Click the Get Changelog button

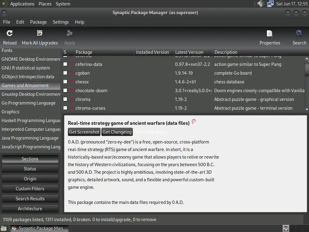(117, 132)
